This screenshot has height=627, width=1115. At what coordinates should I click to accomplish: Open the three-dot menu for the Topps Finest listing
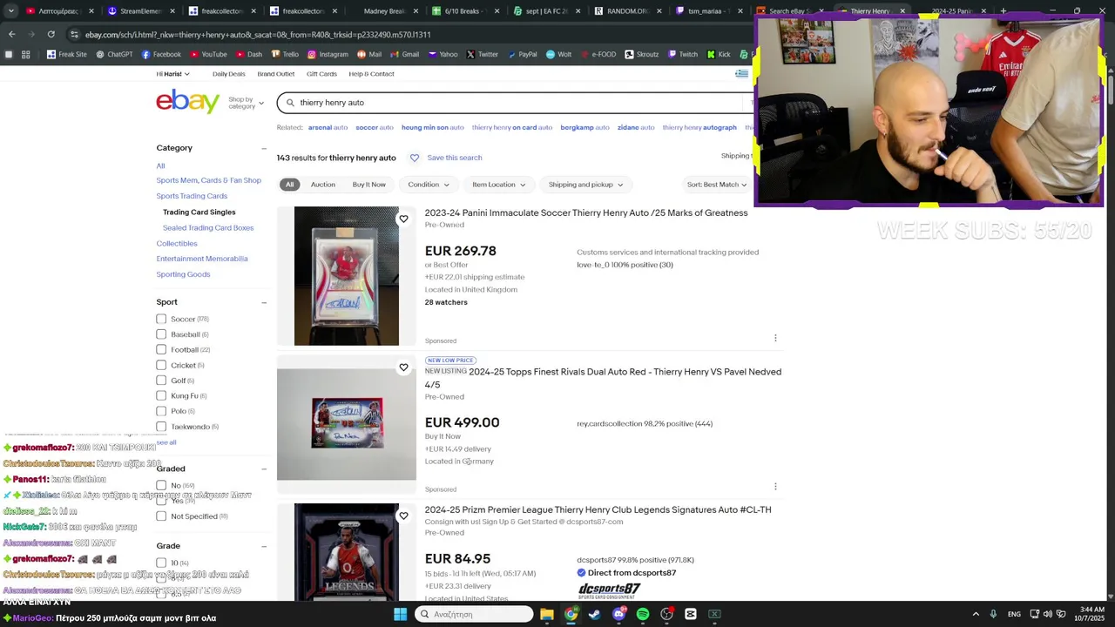point(775,487)
